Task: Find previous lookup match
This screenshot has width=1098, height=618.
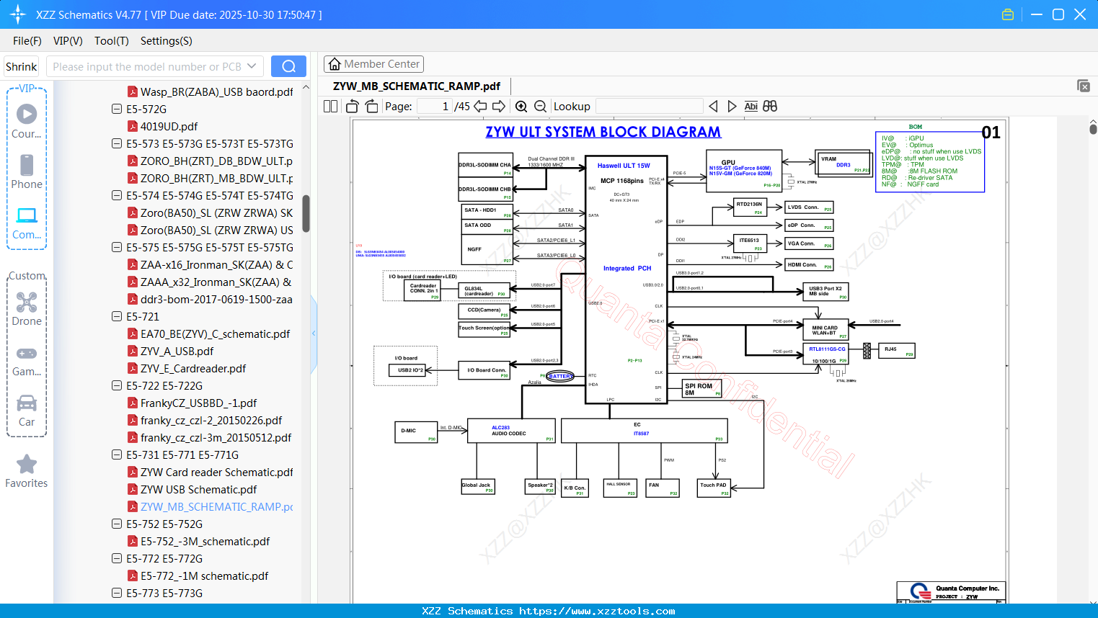Action: click(x=713, y=107)
